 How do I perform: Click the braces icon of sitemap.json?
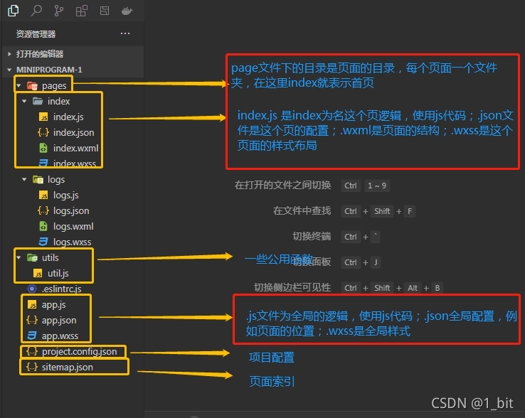coord(32,367)
